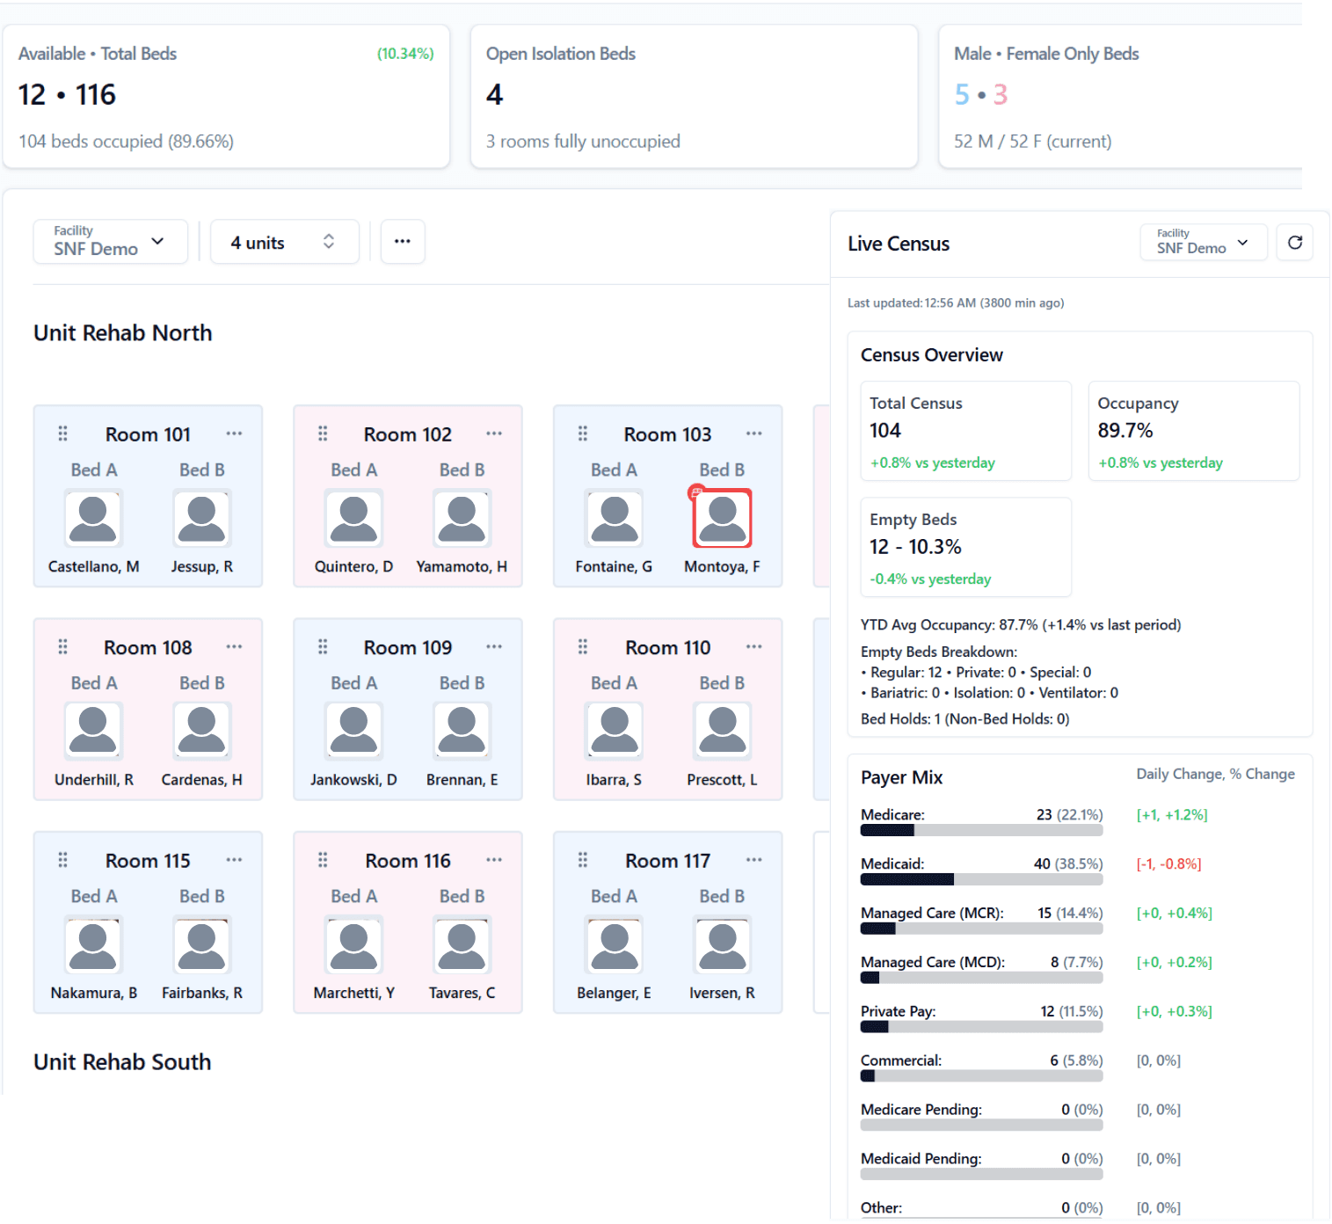Click the Total Census card
This screenshot has height=1224, width=1332.
click(965, 431)
